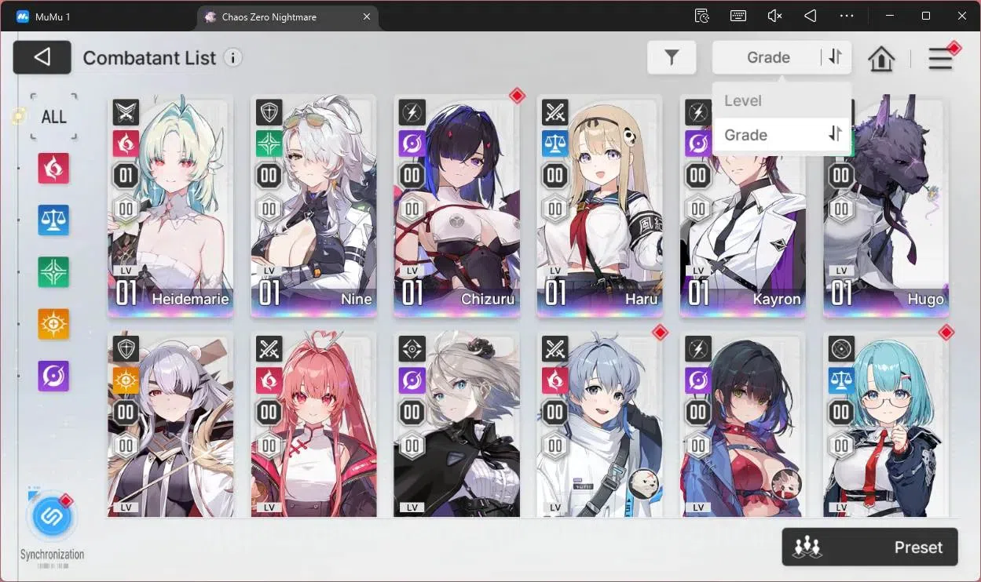
Task: Click Heidemarie's class icon
Action: click(x=126, y=112)
